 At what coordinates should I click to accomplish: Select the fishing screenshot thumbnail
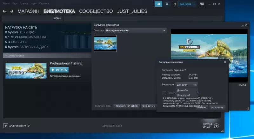coord(105,43)
